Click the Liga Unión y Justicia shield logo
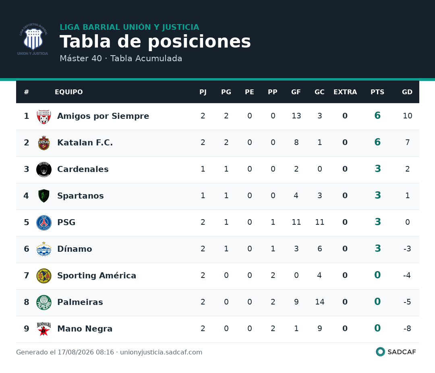Viewport: 435px width, 373px height. (x=33, y=39)
